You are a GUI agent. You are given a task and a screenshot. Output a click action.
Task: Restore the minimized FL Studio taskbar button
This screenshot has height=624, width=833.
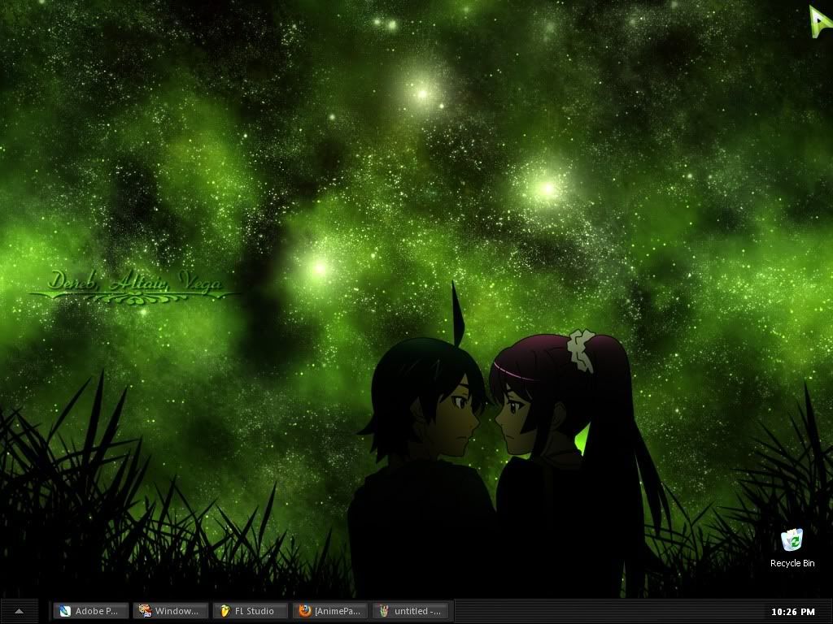[x=251, y=611]
